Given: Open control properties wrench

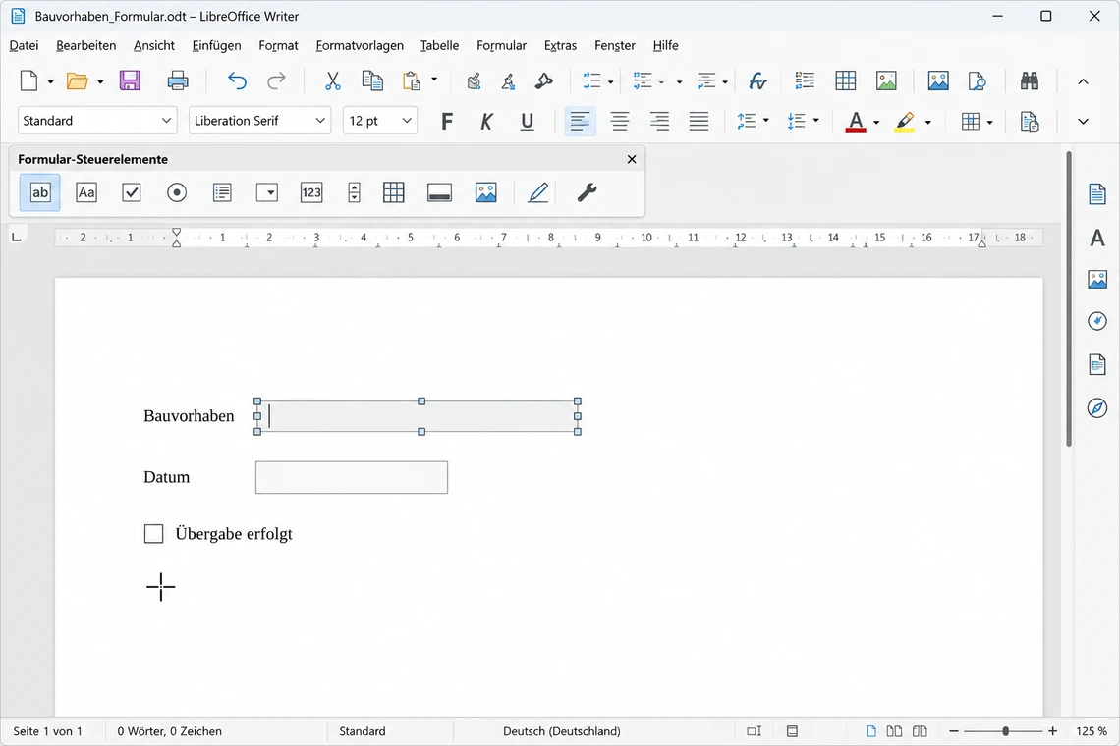Looking at the screenshot, I should coord(587,192).
